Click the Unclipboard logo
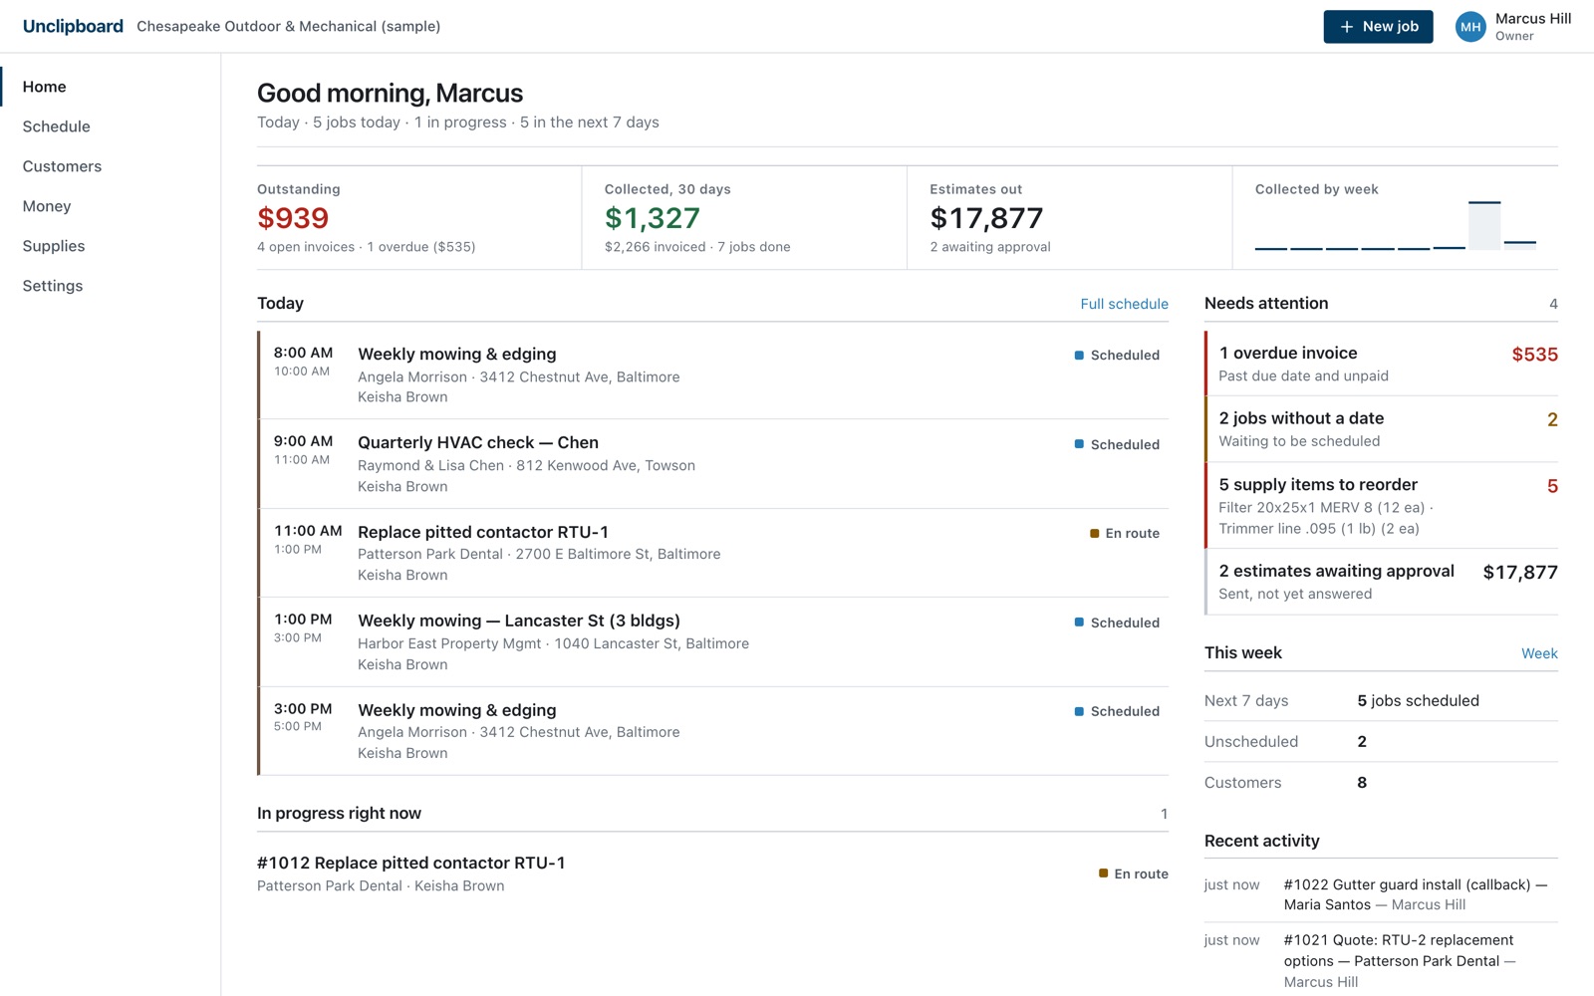This screenshot has height=996, width=1594. (x=73, y=26)
